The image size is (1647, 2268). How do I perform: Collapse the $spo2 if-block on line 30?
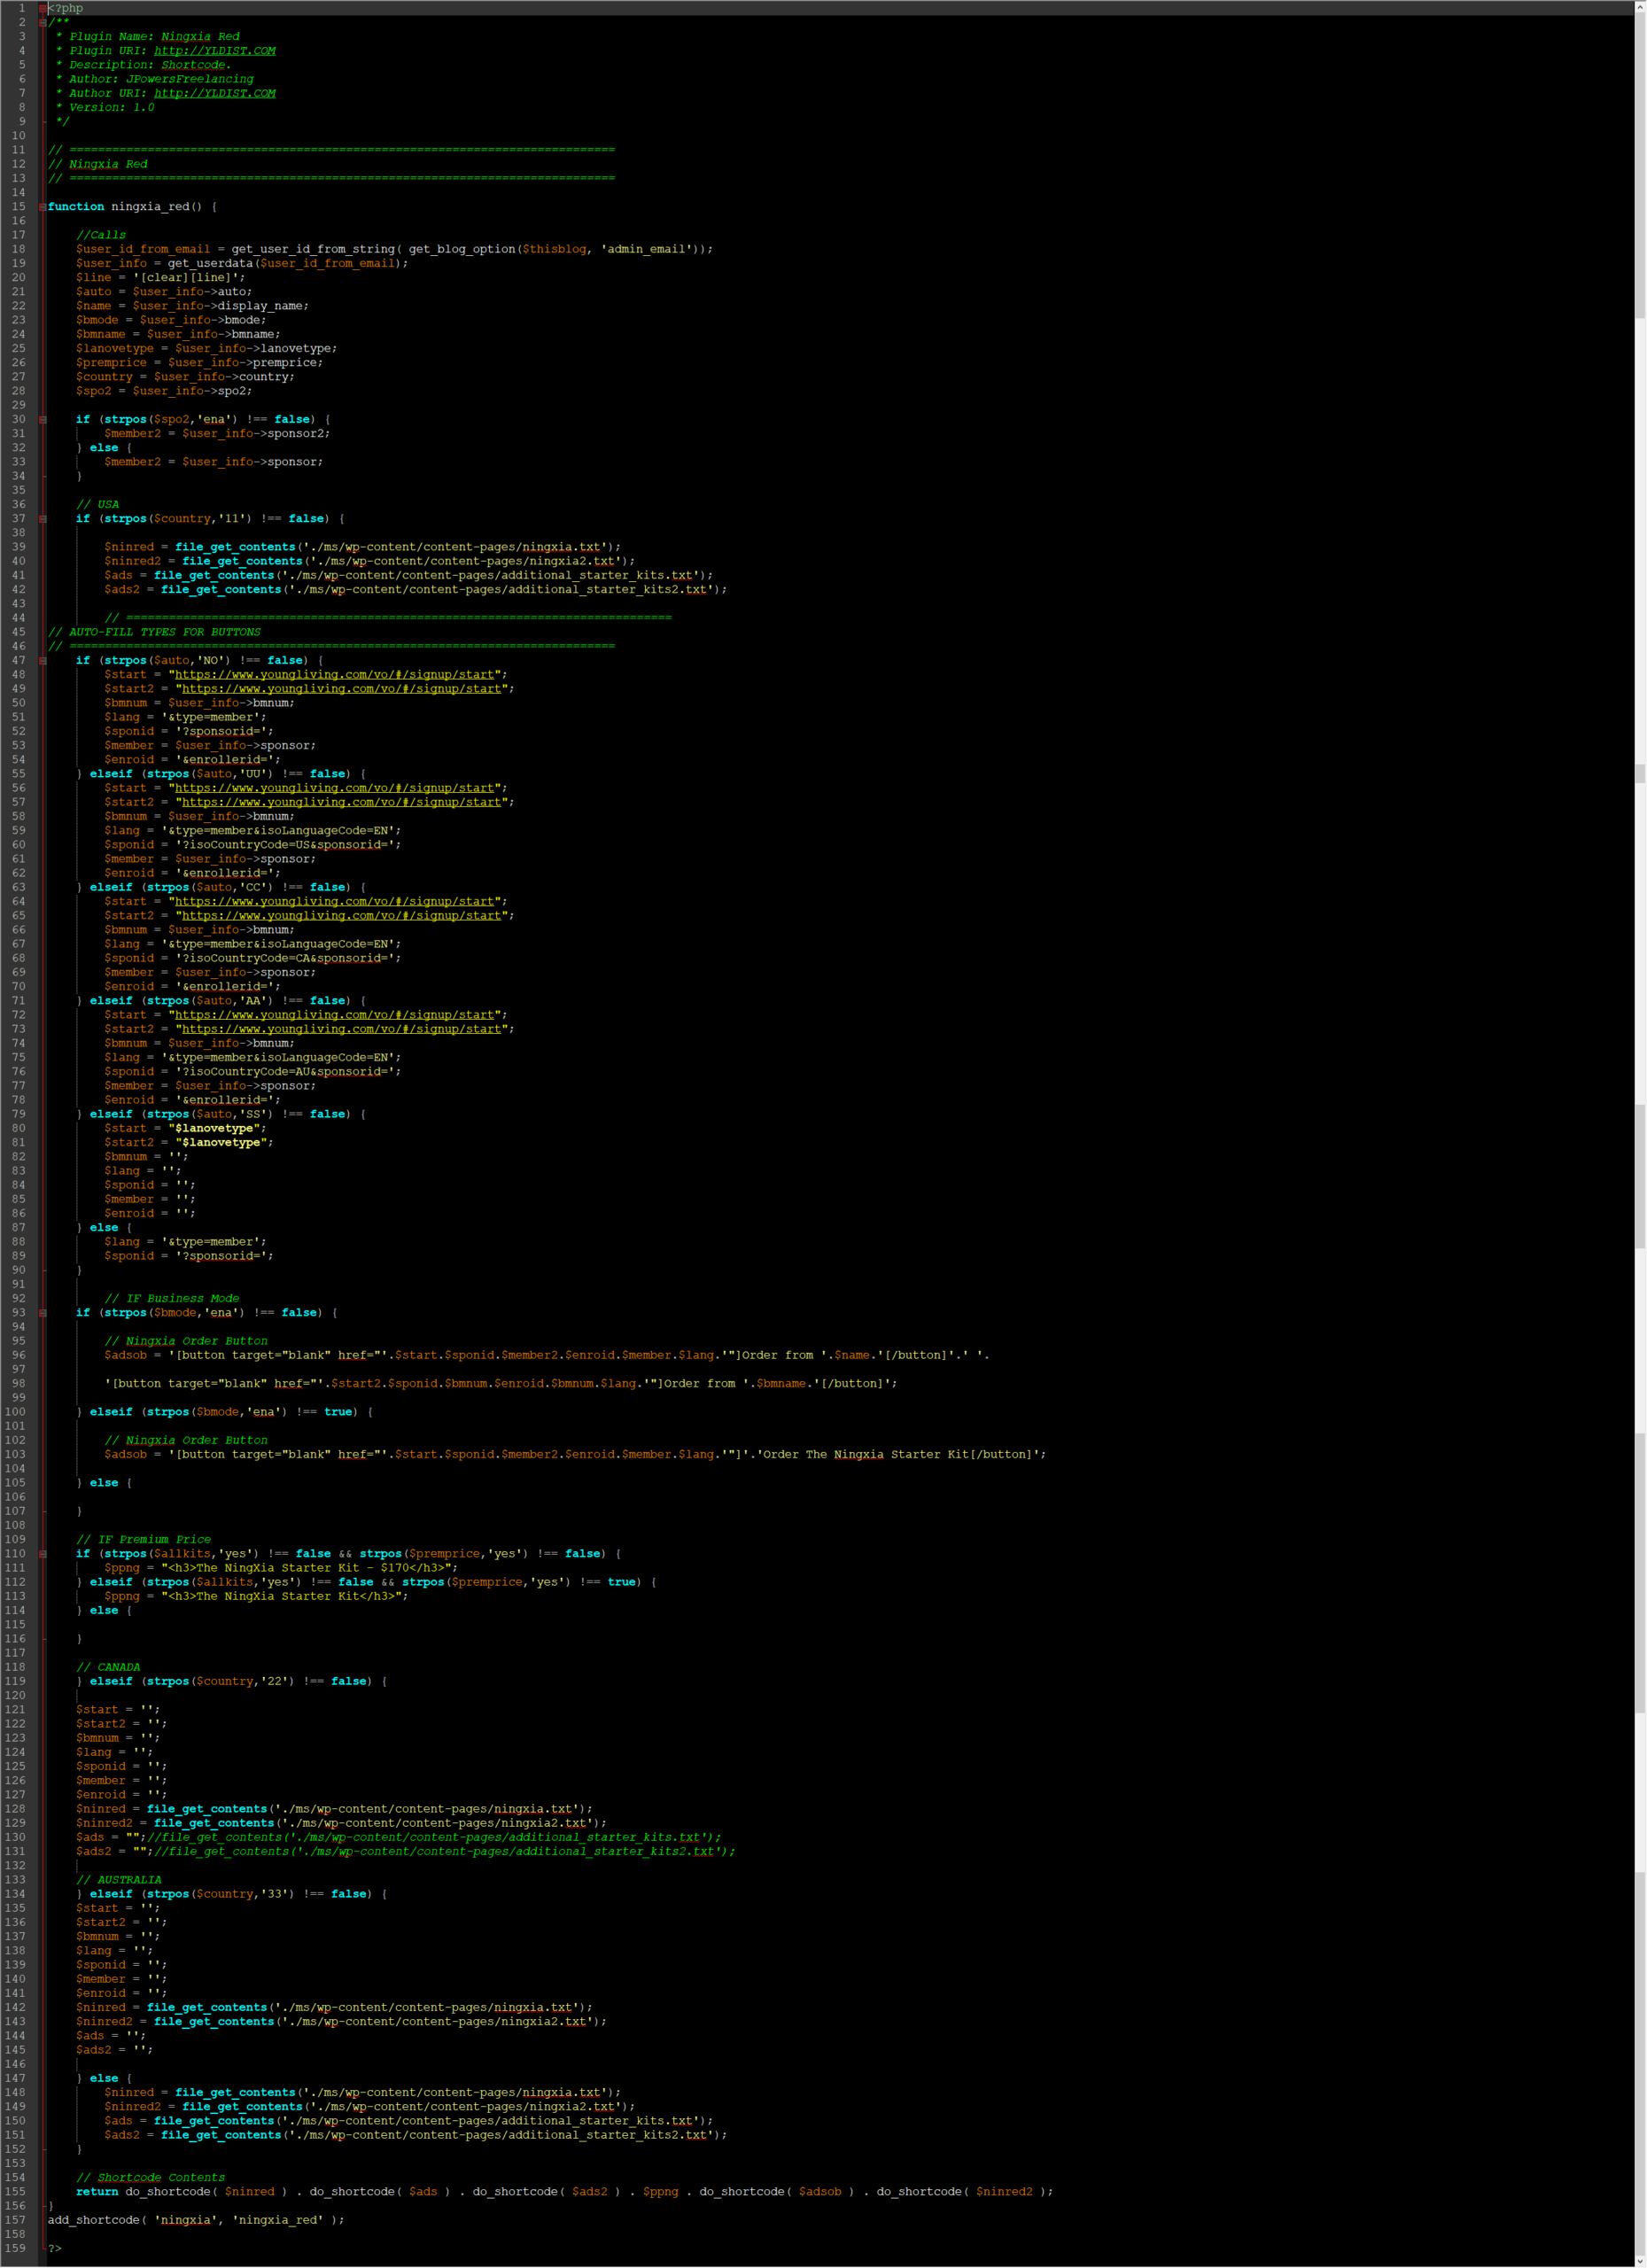click(x=43, y=420)
